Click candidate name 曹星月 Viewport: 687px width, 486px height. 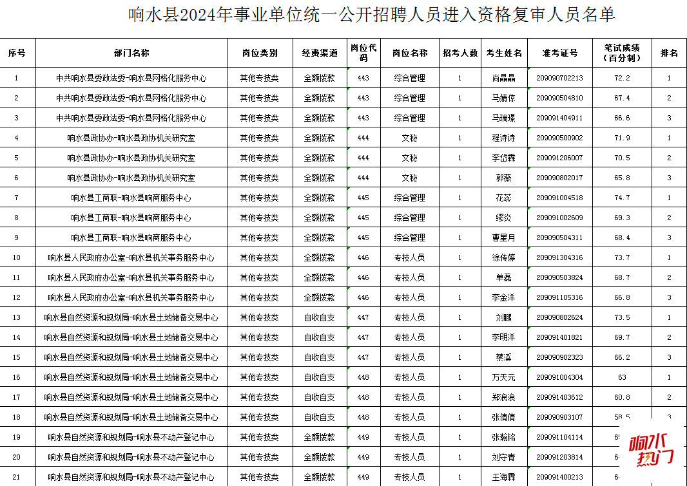coord(504,238)
